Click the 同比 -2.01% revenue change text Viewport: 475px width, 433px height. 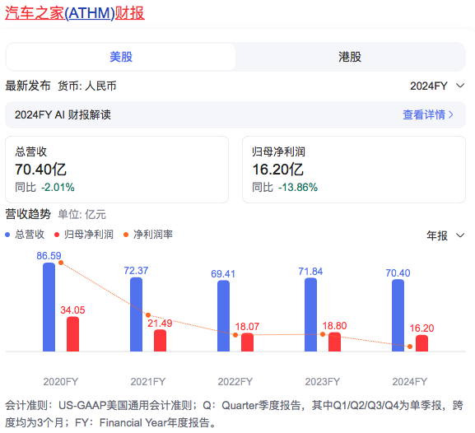coord(44,187)
